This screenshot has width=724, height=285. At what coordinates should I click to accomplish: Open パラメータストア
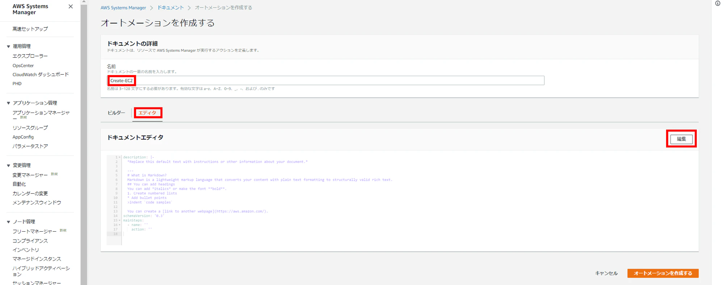click(x=30, y=146)
